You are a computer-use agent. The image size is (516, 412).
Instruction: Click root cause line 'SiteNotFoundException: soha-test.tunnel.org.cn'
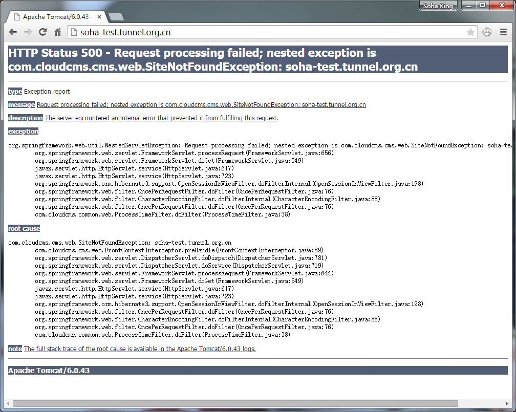[x=120, y=243]
